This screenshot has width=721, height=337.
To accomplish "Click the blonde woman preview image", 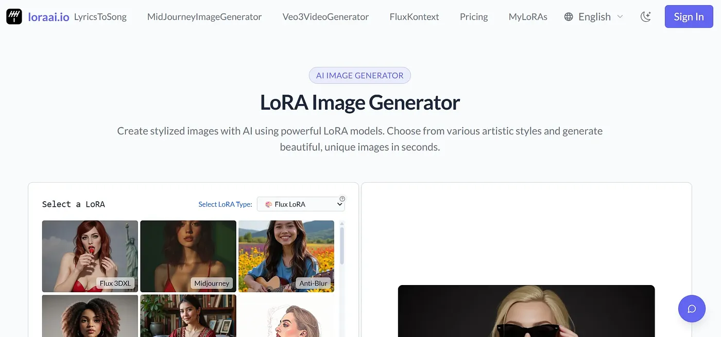I will coord(526,311).
